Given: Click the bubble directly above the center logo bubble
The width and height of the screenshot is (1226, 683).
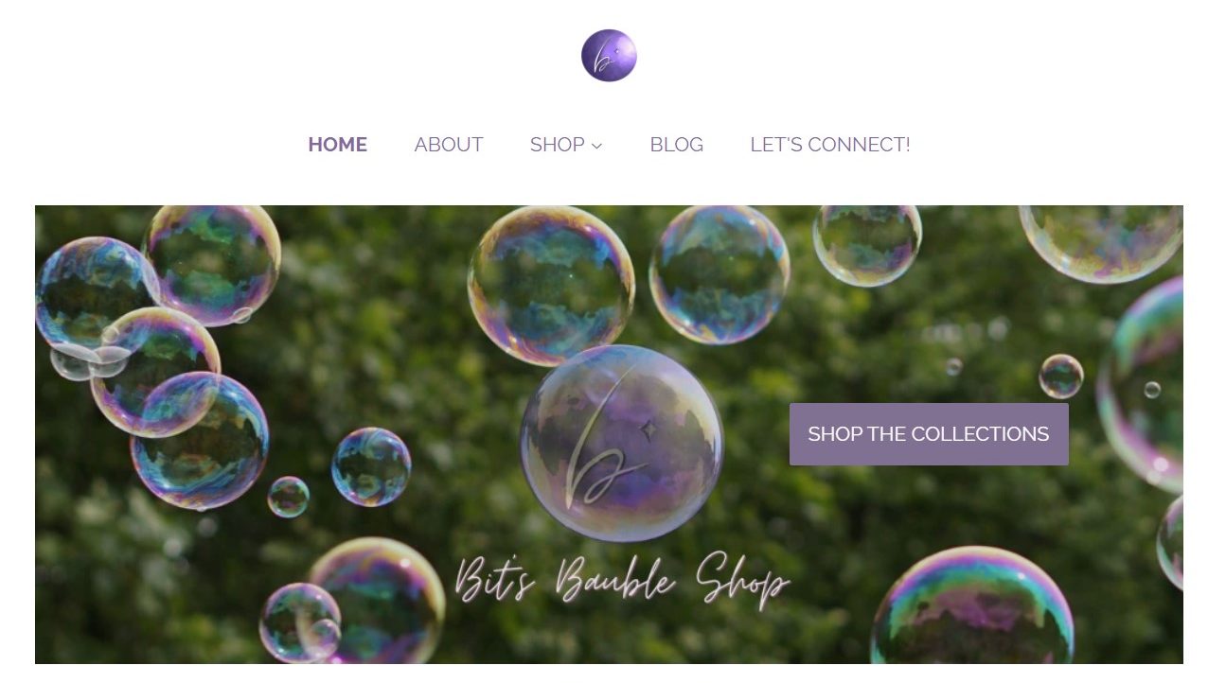Looking at the screenshot, I should point(551,285).
